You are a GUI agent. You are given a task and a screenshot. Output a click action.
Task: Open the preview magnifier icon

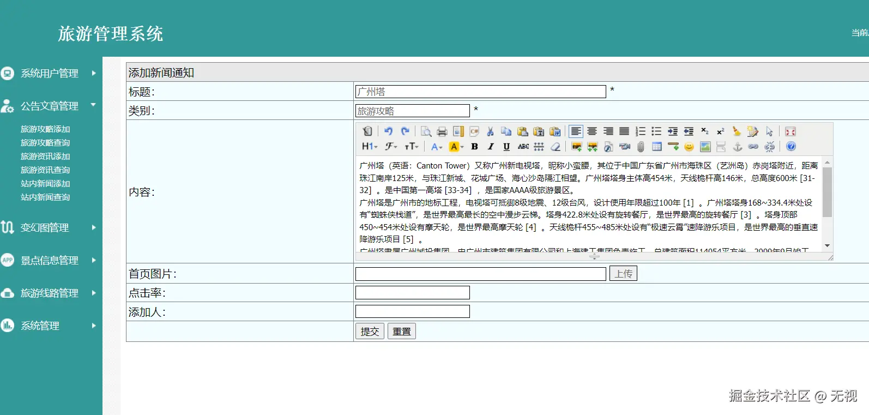(426, 131)
